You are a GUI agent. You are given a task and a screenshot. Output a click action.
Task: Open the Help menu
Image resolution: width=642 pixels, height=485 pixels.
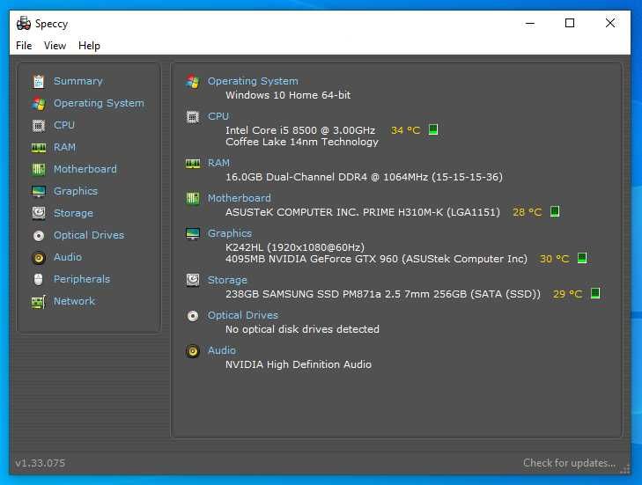(x=89, y=46)
